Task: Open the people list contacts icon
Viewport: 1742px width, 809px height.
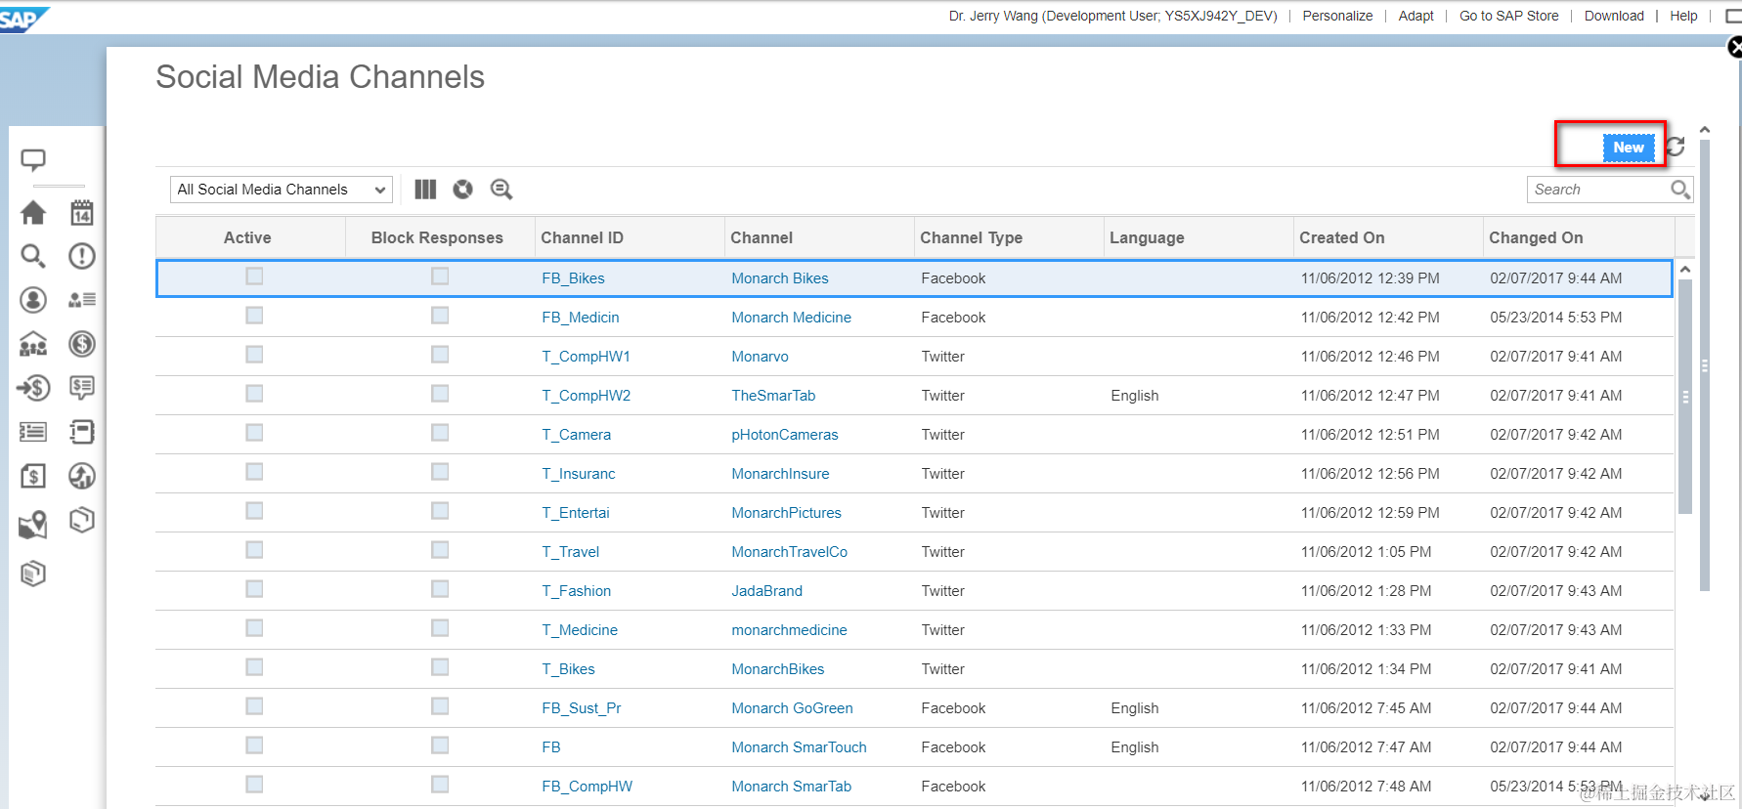Action: coord(82,300)
